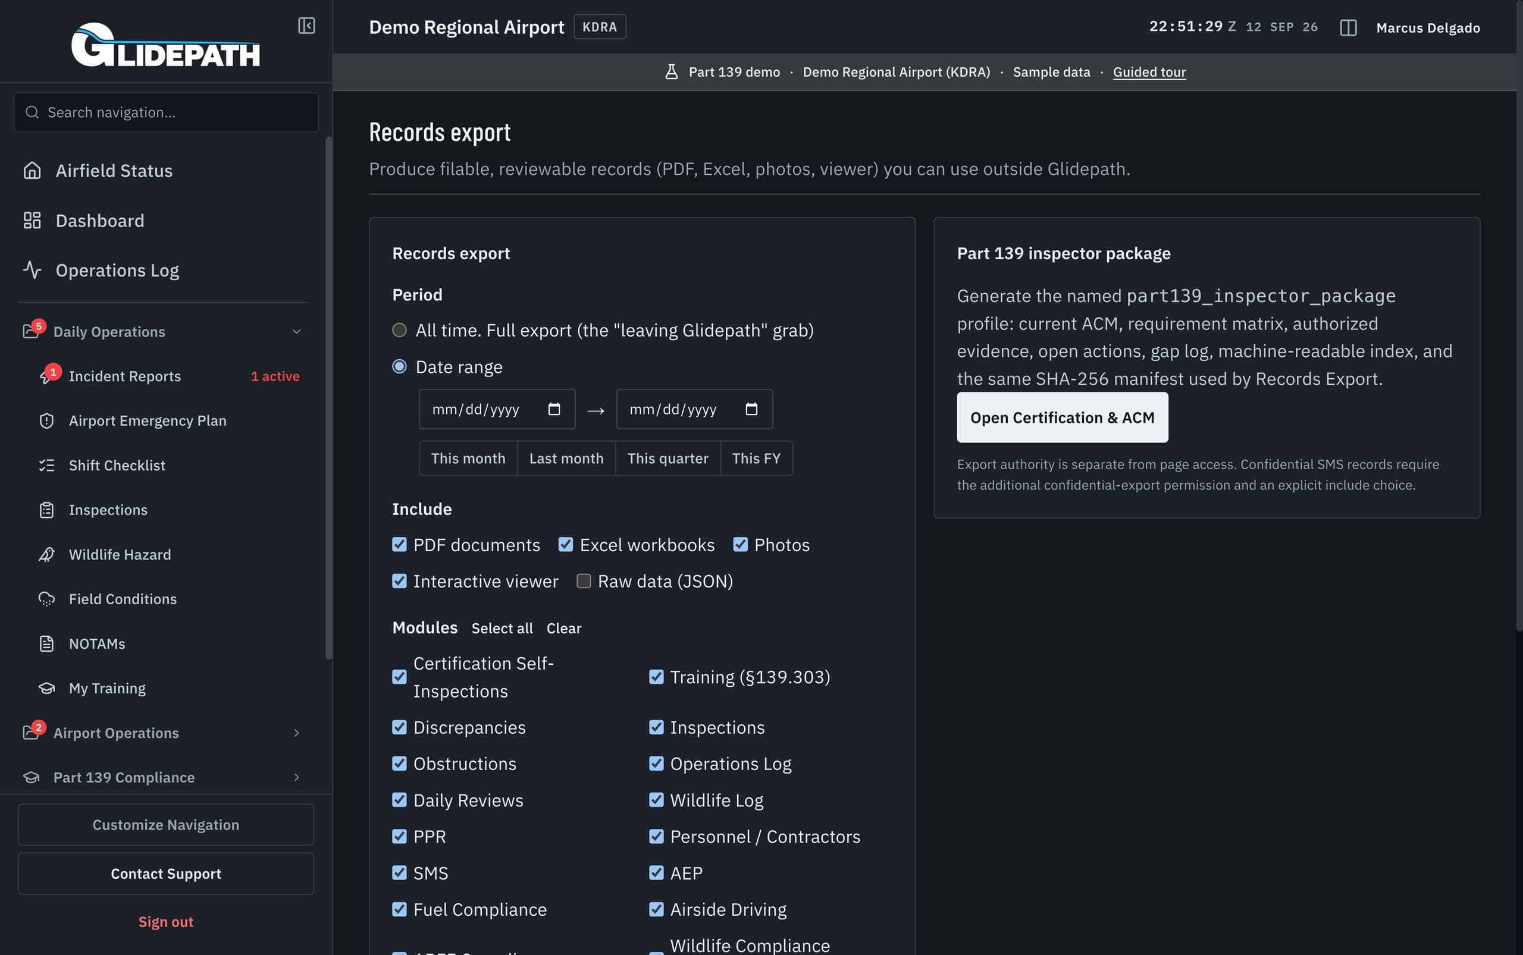The image size is (1523, 955).
Task: Click the Customize Navigation button
Action: (x=165, y=825)
